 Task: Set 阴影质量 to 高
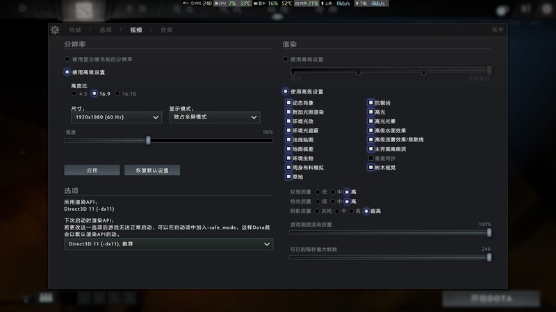(x=352, y=211)
